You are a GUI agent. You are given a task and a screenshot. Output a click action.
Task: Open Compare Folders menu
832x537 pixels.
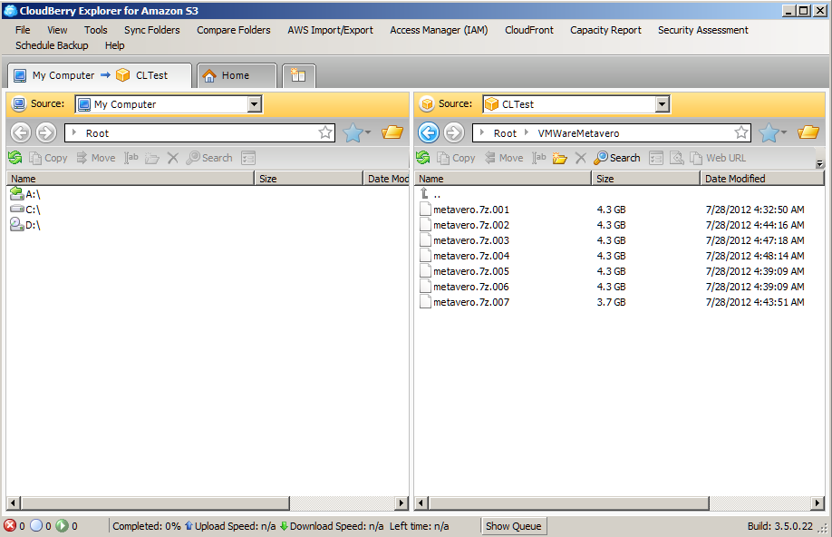point(234,30)
